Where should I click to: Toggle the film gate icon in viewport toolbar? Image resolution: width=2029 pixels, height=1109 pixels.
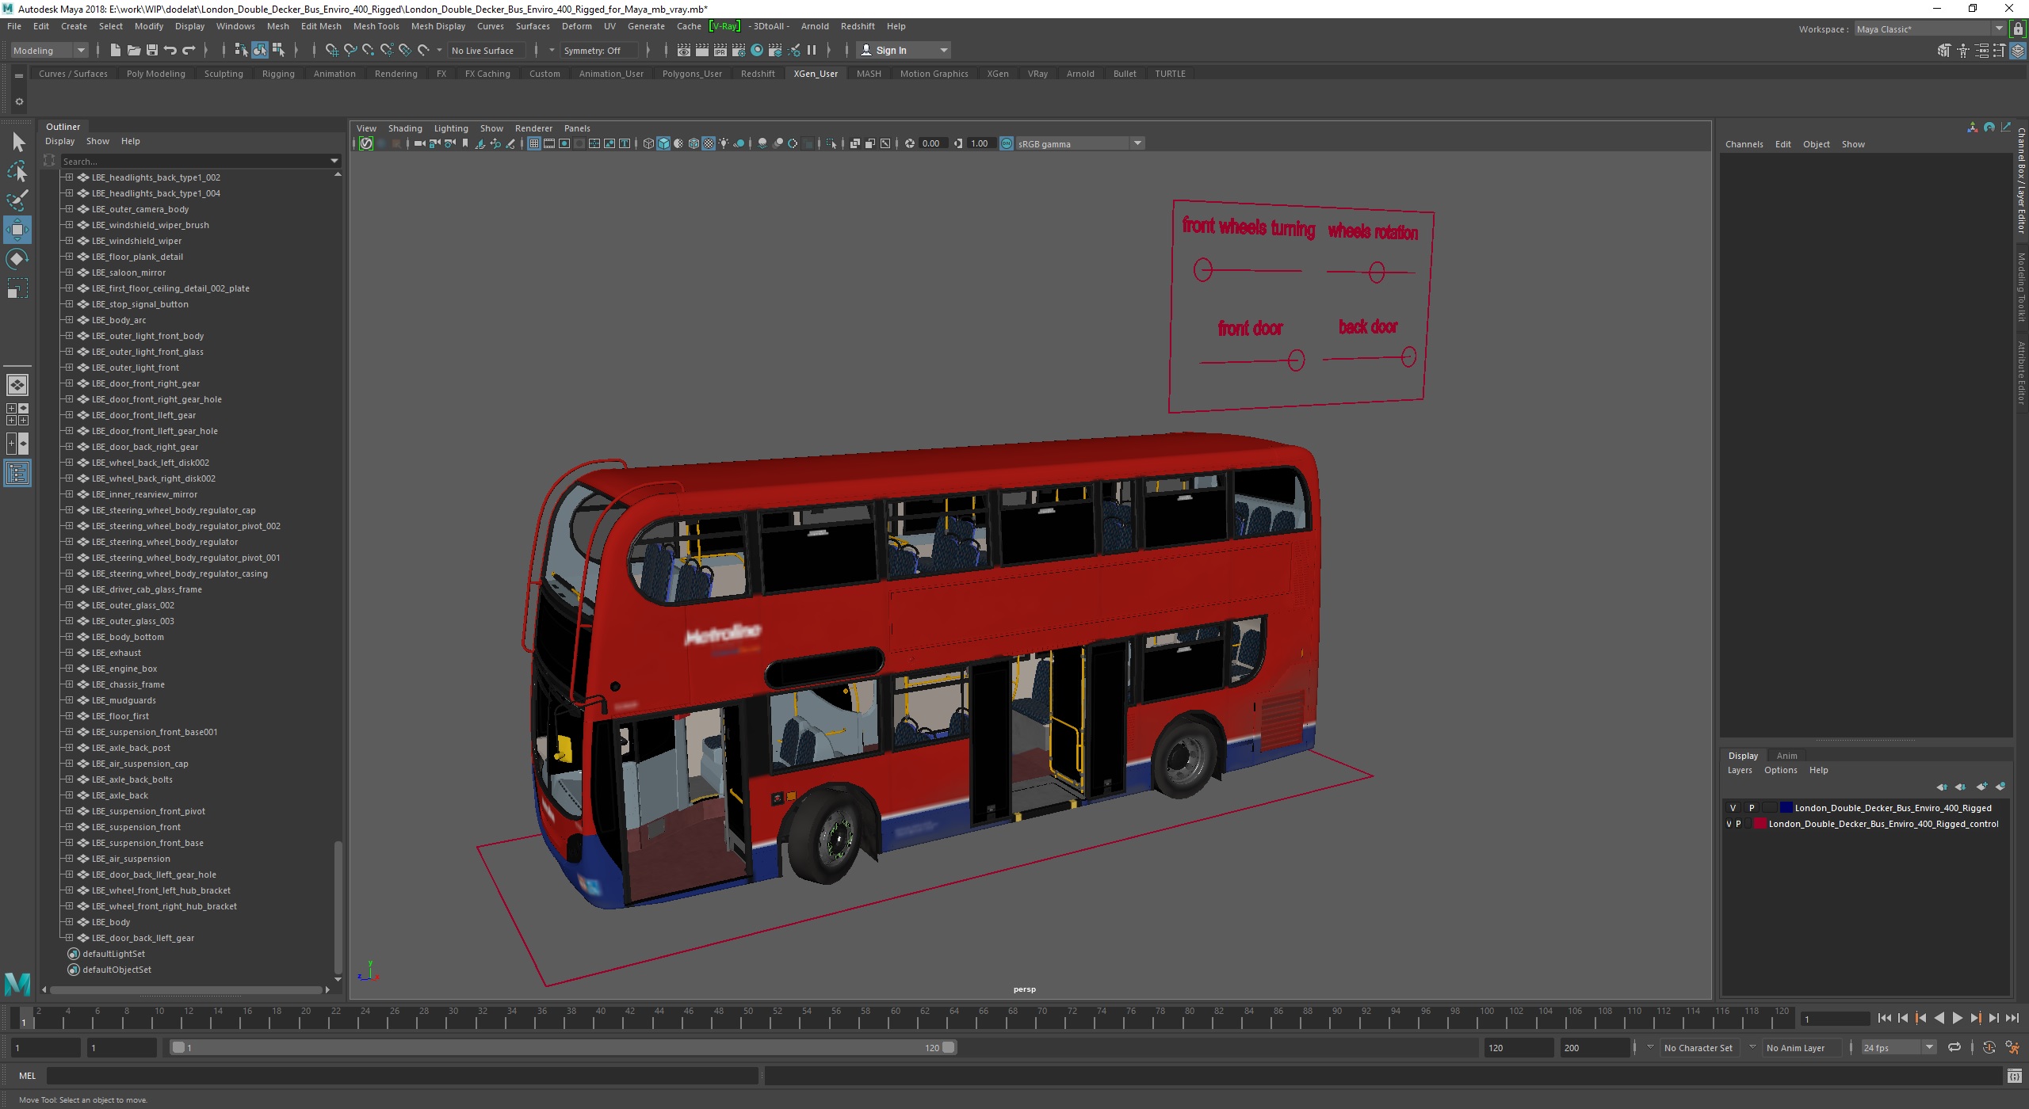[x=548, y=143]
